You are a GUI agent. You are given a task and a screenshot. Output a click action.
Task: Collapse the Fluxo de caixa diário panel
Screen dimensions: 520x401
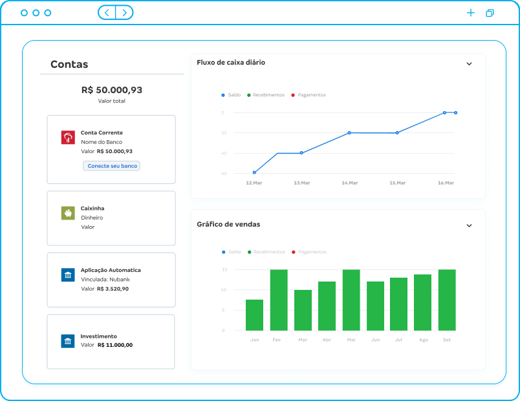click(x=469, y=64)
